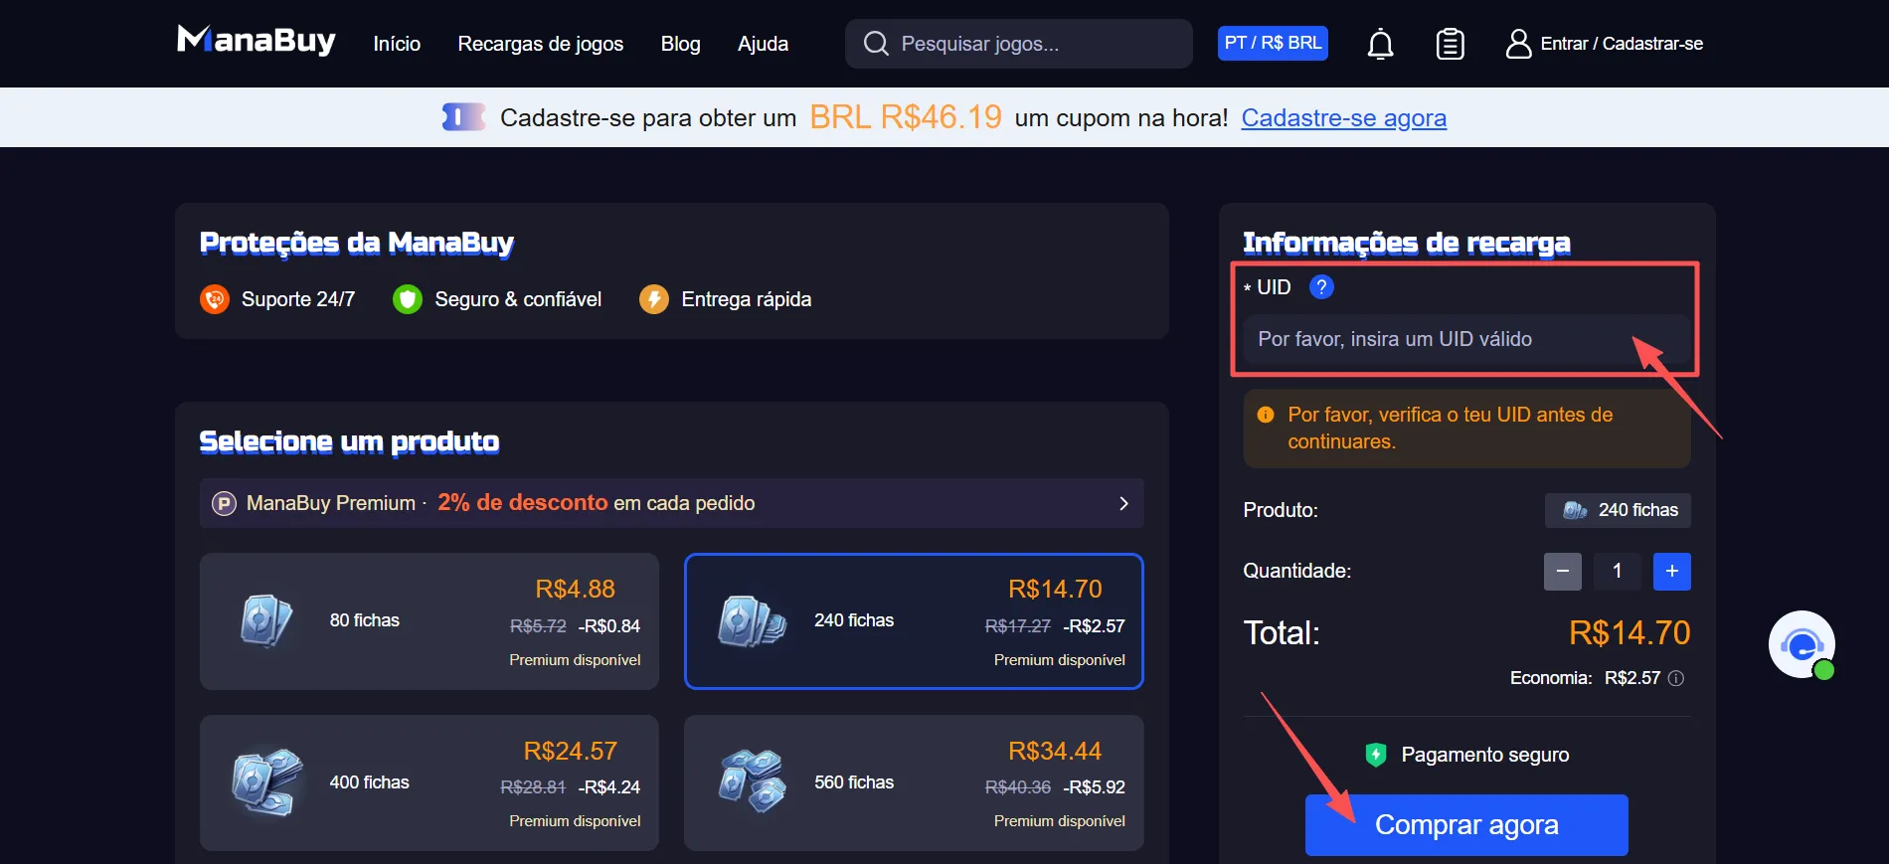Click the Pagamento seguro shield icon
Viewport: 1889px width, 864px height.
coord(1376,755)
